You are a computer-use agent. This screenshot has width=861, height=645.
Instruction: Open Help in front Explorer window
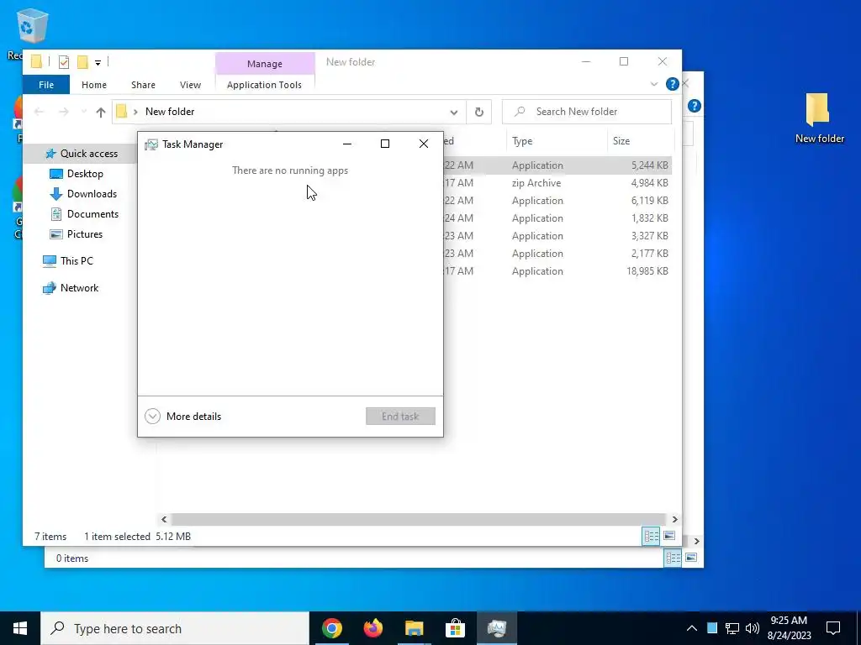[x=672, y=84]
